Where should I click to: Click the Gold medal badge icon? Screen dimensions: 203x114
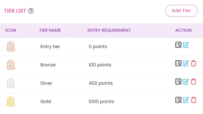(11, 101)
